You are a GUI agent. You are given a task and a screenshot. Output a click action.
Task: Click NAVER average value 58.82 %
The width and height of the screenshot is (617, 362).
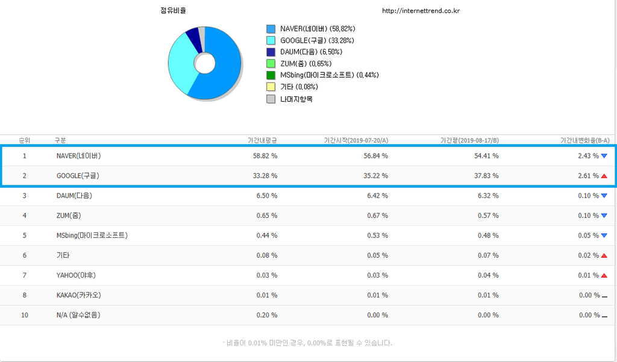[x=265, y=156]
